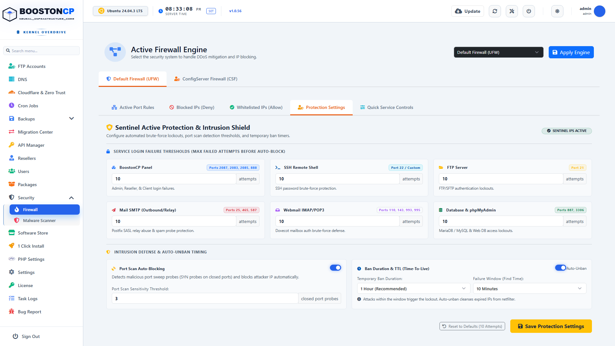Image resolution: width=615 pixels, height=346 pixels.
Task: Open Blocked IPs (Deny) tab
Action: [192, 107]
